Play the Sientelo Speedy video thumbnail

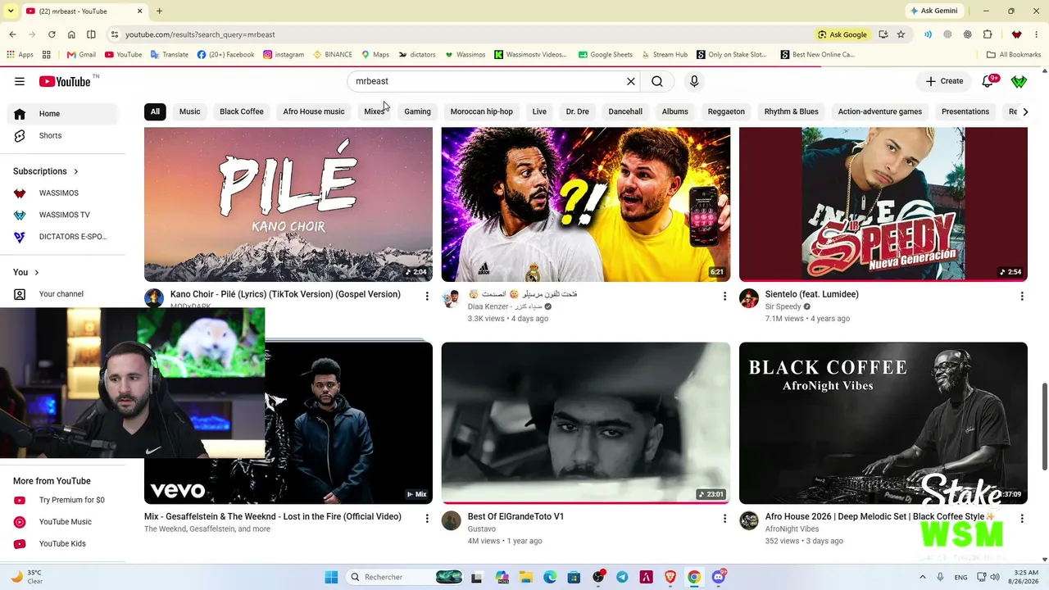[883, 204]
